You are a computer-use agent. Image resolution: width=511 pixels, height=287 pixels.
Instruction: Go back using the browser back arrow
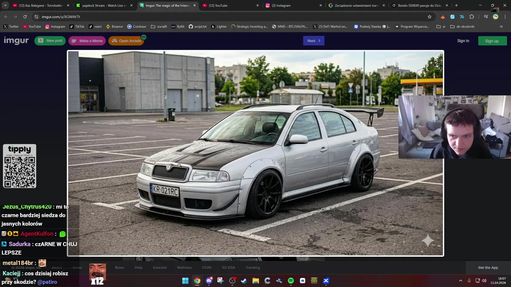(6, 17)
